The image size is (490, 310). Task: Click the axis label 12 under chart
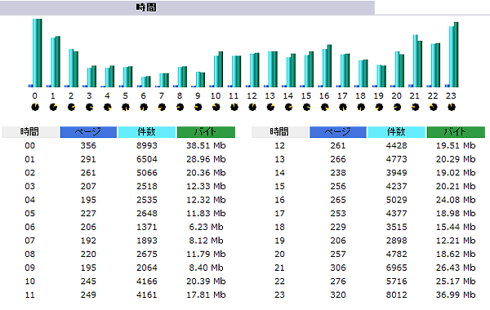click(x=252, y=95)
